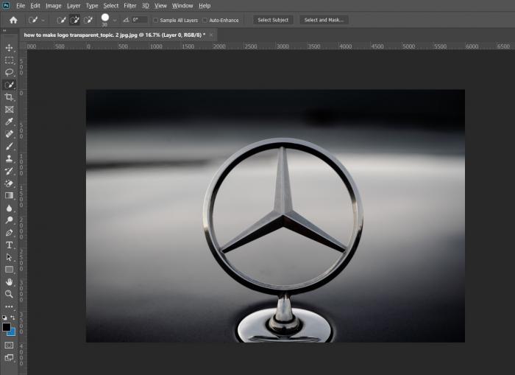The image size is (515, 375).
Task: Click the Mercedes emblem in canvas
Action: click(283, 216)
